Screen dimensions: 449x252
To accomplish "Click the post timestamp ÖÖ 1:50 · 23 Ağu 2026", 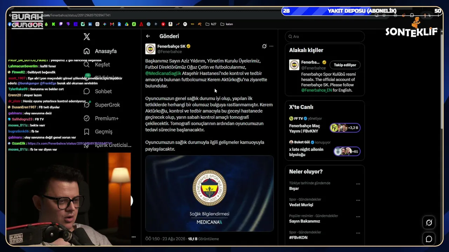I will (165, 239).
